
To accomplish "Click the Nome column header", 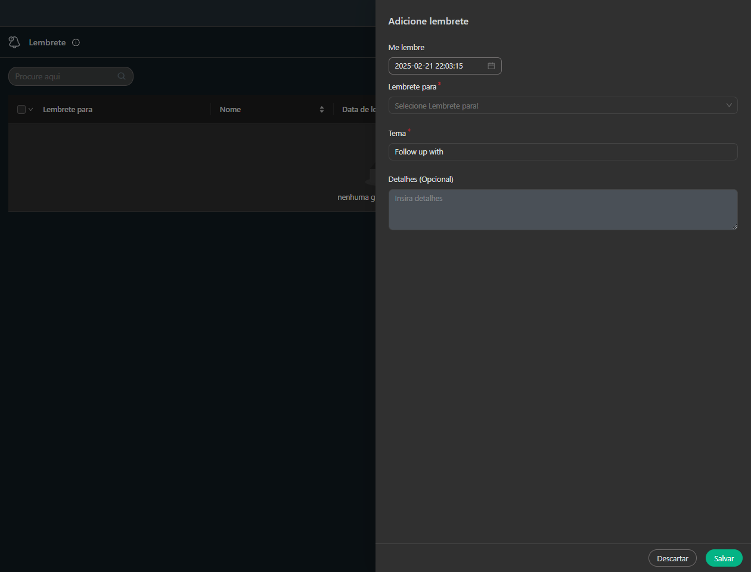I will pyautogui.click(x=230, y=110).
